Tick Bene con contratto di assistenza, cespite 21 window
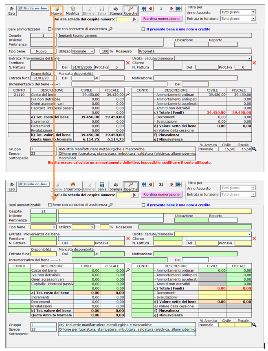This screenshot has width=268, height=351. (50, 204)
